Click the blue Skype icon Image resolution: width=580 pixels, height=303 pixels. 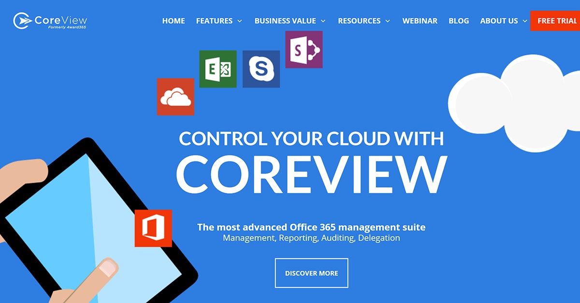point(261,69)
